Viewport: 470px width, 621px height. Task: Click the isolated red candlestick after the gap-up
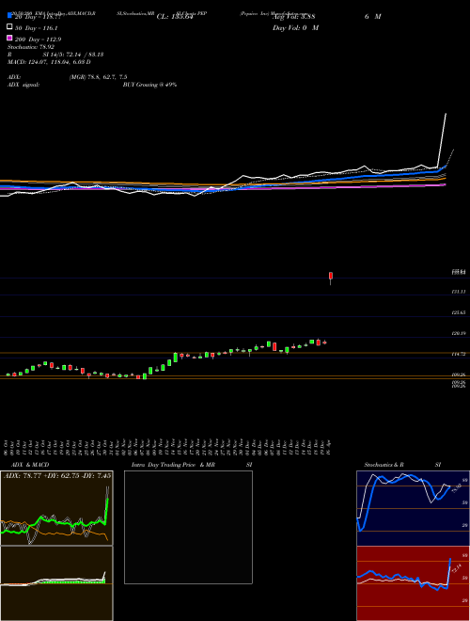pos(330,278)
